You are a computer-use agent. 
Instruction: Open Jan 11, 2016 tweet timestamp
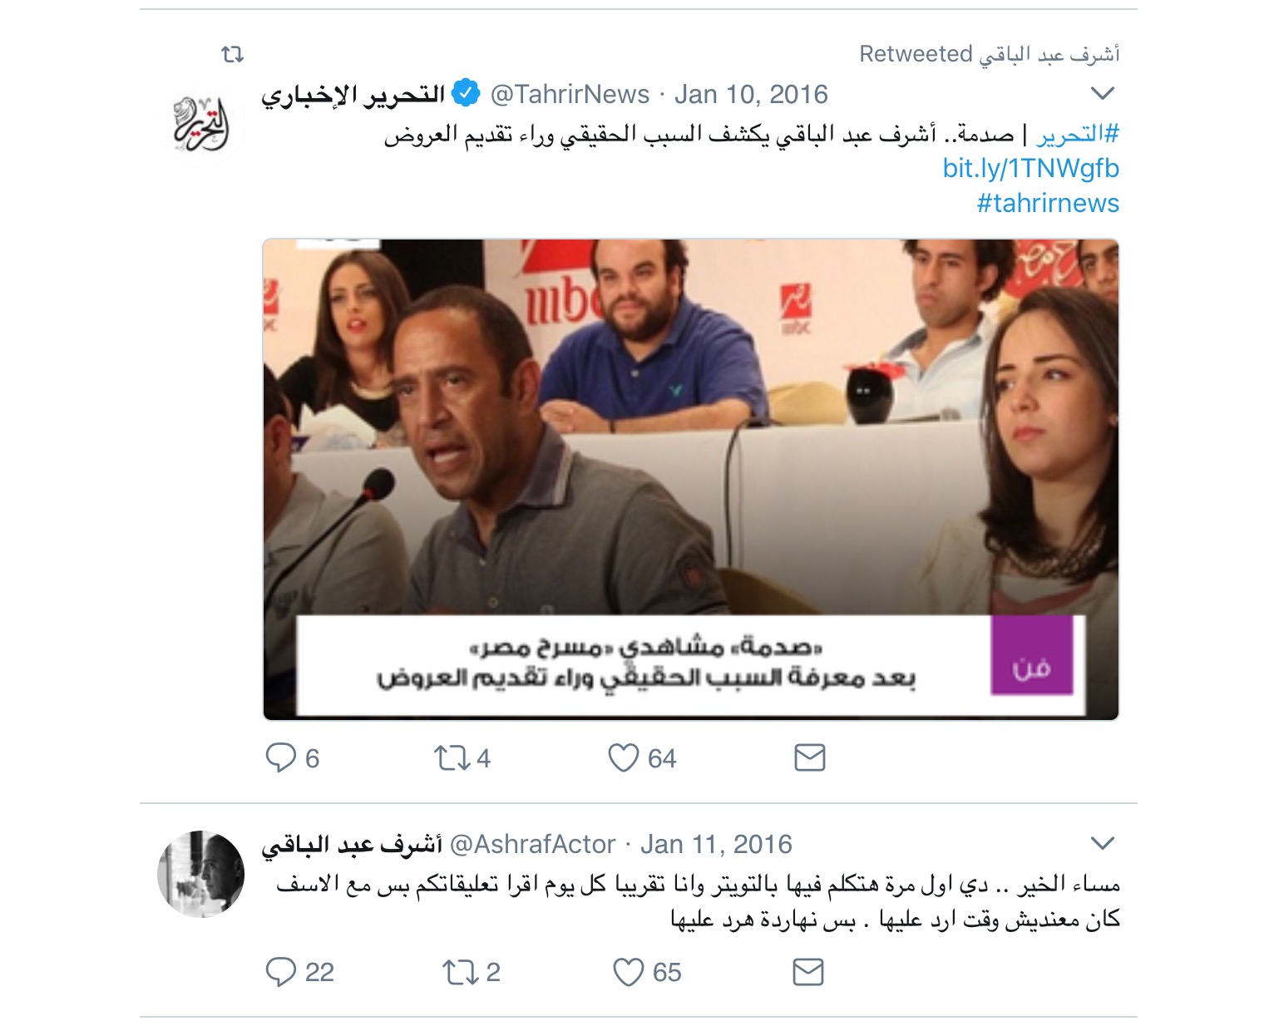(716, 844)
